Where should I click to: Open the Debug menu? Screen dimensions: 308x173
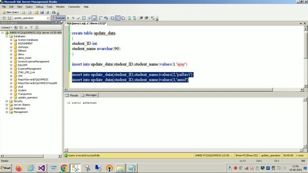39,7
